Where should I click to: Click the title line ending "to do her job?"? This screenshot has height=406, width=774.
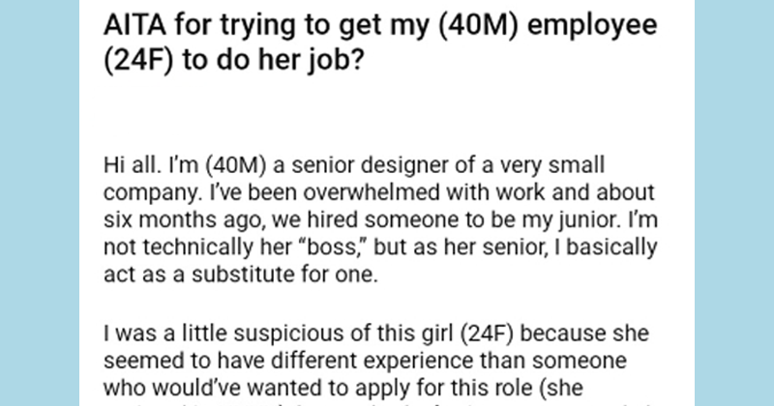[233, 60]
